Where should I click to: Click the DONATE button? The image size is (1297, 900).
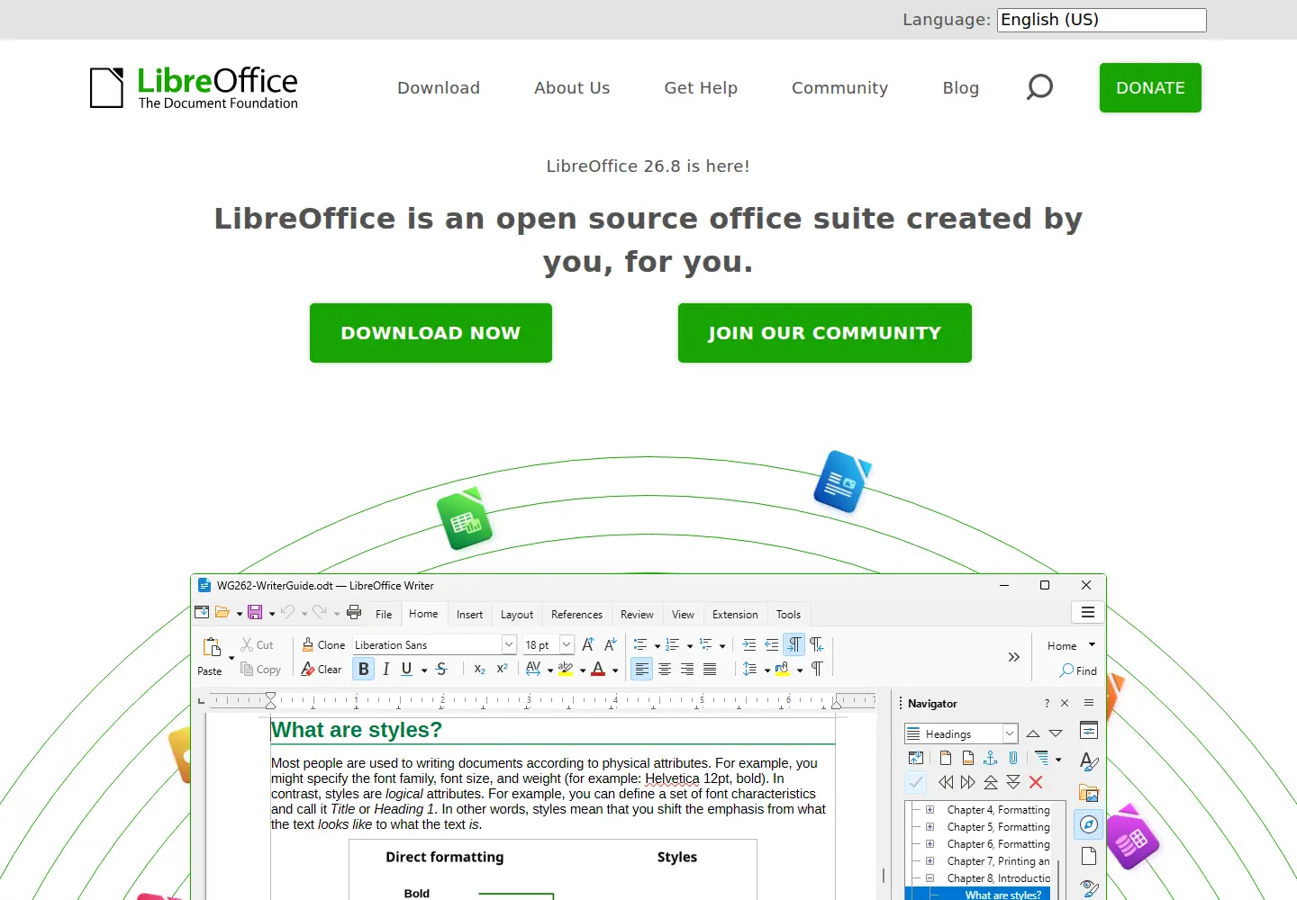point(1150,87)
